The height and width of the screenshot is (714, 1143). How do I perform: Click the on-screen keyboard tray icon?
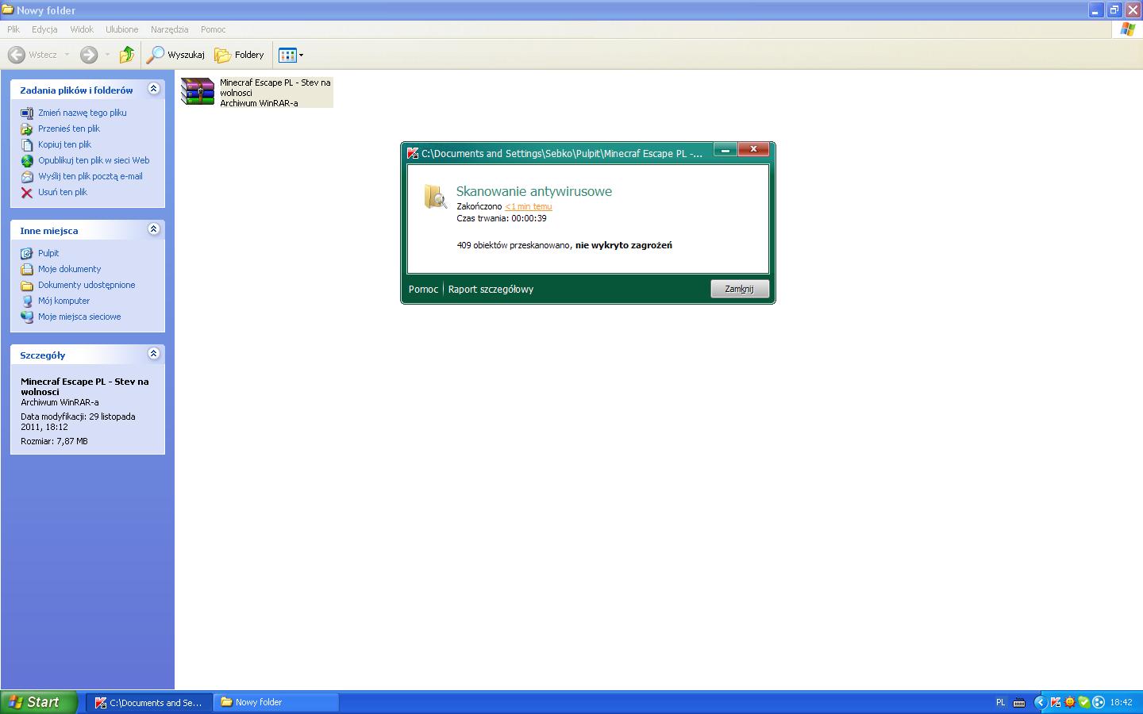pyautogui.click(x=1019, y=702)
